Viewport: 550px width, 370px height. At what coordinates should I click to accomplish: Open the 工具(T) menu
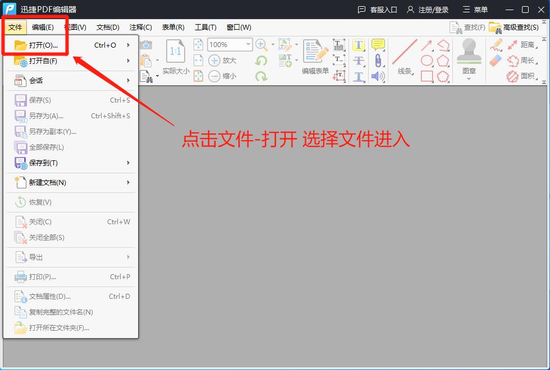coord(205,27)
